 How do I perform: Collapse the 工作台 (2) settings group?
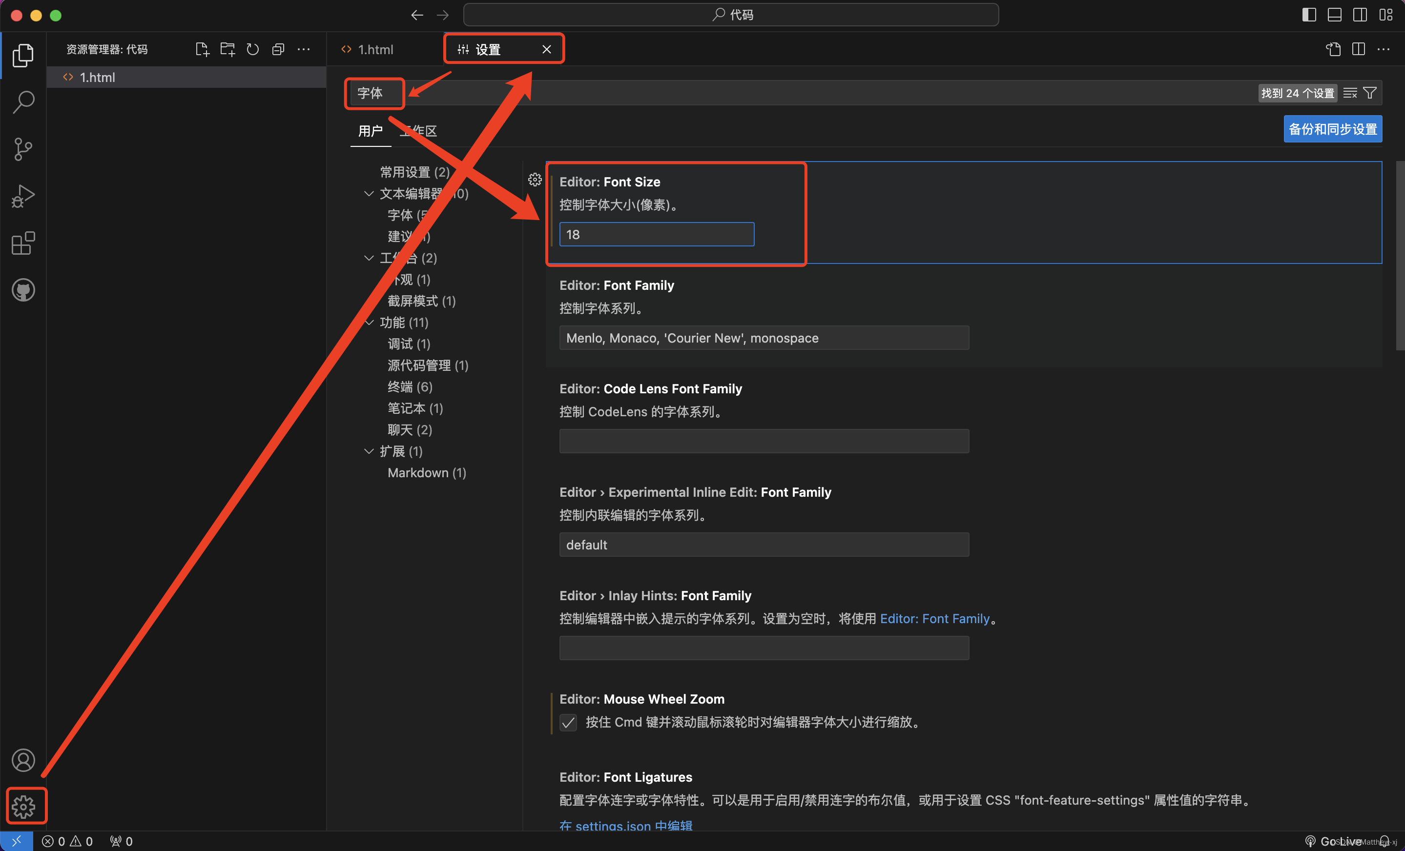click(370, 258)
